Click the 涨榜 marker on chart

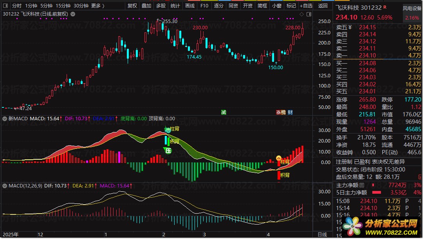281,112
